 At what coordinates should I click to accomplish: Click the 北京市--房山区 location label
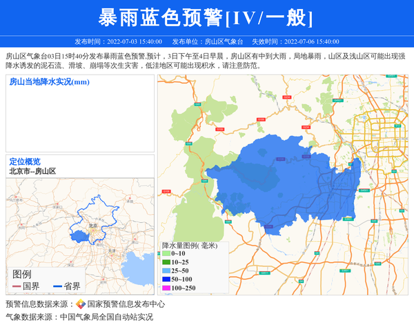[32, 171]
